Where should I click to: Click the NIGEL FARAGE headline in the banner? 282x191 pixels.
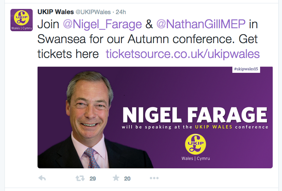point(195,115)
